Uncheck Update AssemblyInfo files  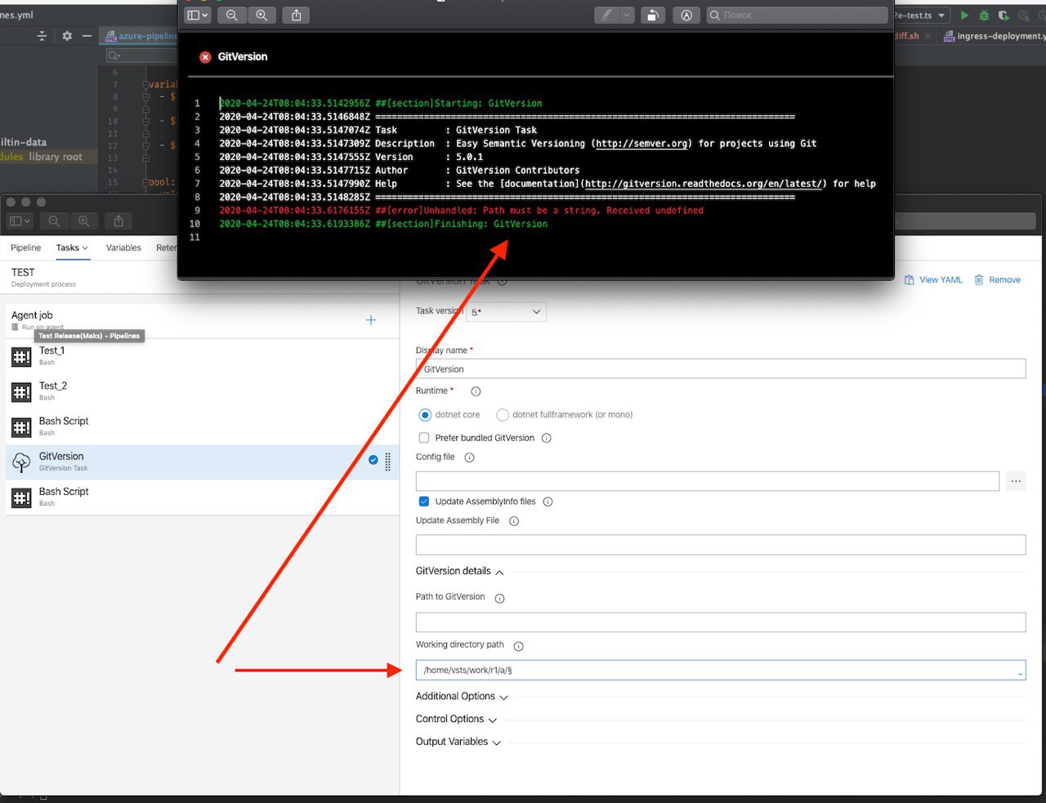(x=424, y=502)
